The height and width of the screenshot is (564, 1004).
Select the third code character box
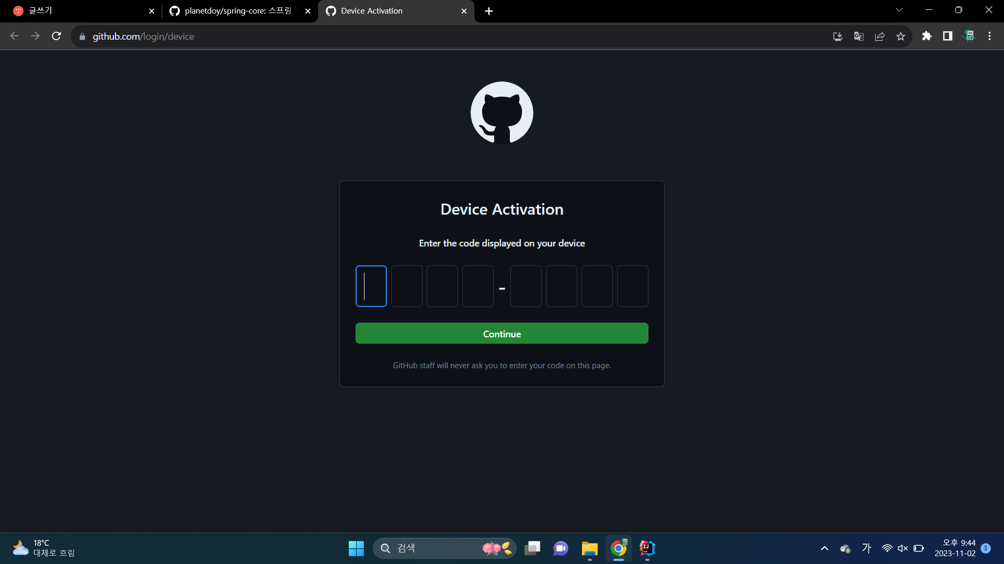pos(442,286)
